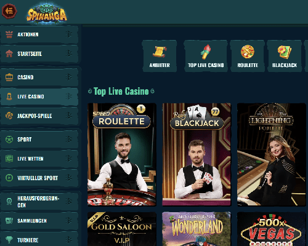The width and height of the screenshot is (308, 246).
Task: Expand the Virtueller Sport arrow
Action: 69,178
